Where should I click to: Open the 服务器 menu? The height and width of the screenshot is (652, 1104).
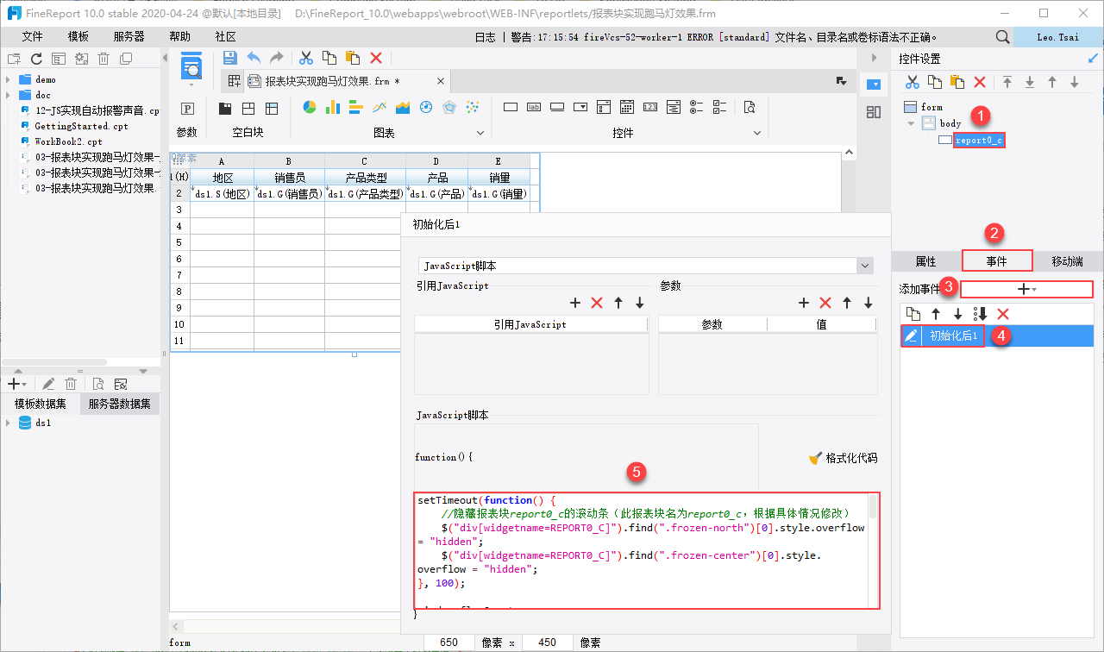coord(129,37)
